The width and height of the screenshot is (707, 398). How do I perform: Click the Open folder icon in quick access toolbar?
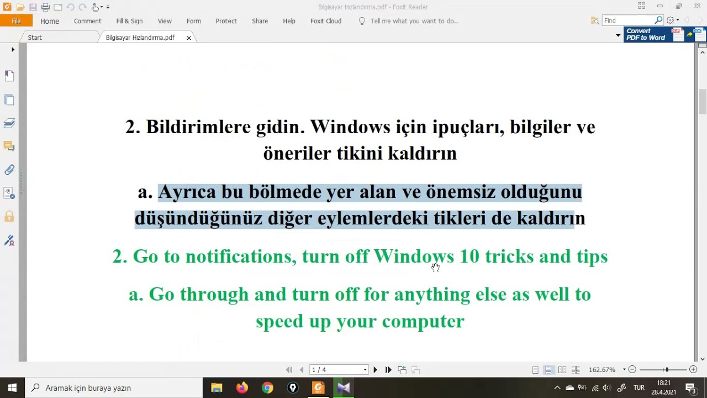20,7
